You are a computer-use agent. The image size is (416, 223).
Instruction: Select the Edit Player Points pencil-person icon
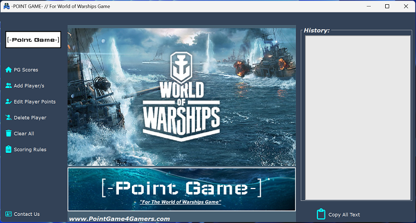(x=8, y=102)
